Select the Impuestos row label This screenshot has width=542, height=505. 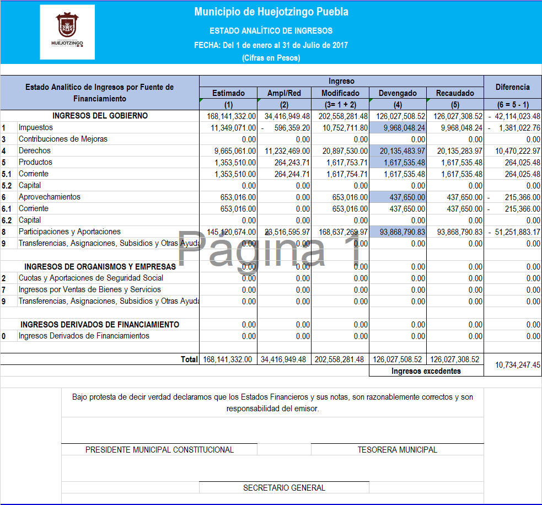[x=36, y=127]
